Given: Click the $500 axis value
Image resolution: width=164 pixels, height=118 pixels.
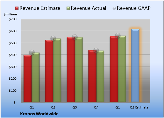Looking at the screenshot, I should pos(13,43).
